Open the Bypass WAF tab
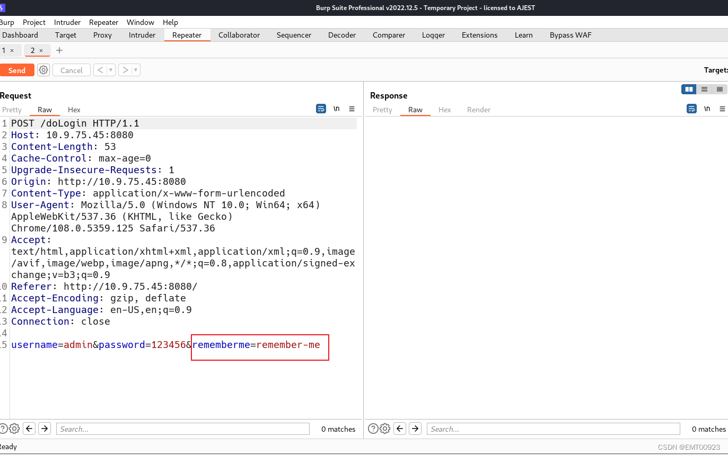The width and height of the screenshot is (728, 455). click(571, 35)
